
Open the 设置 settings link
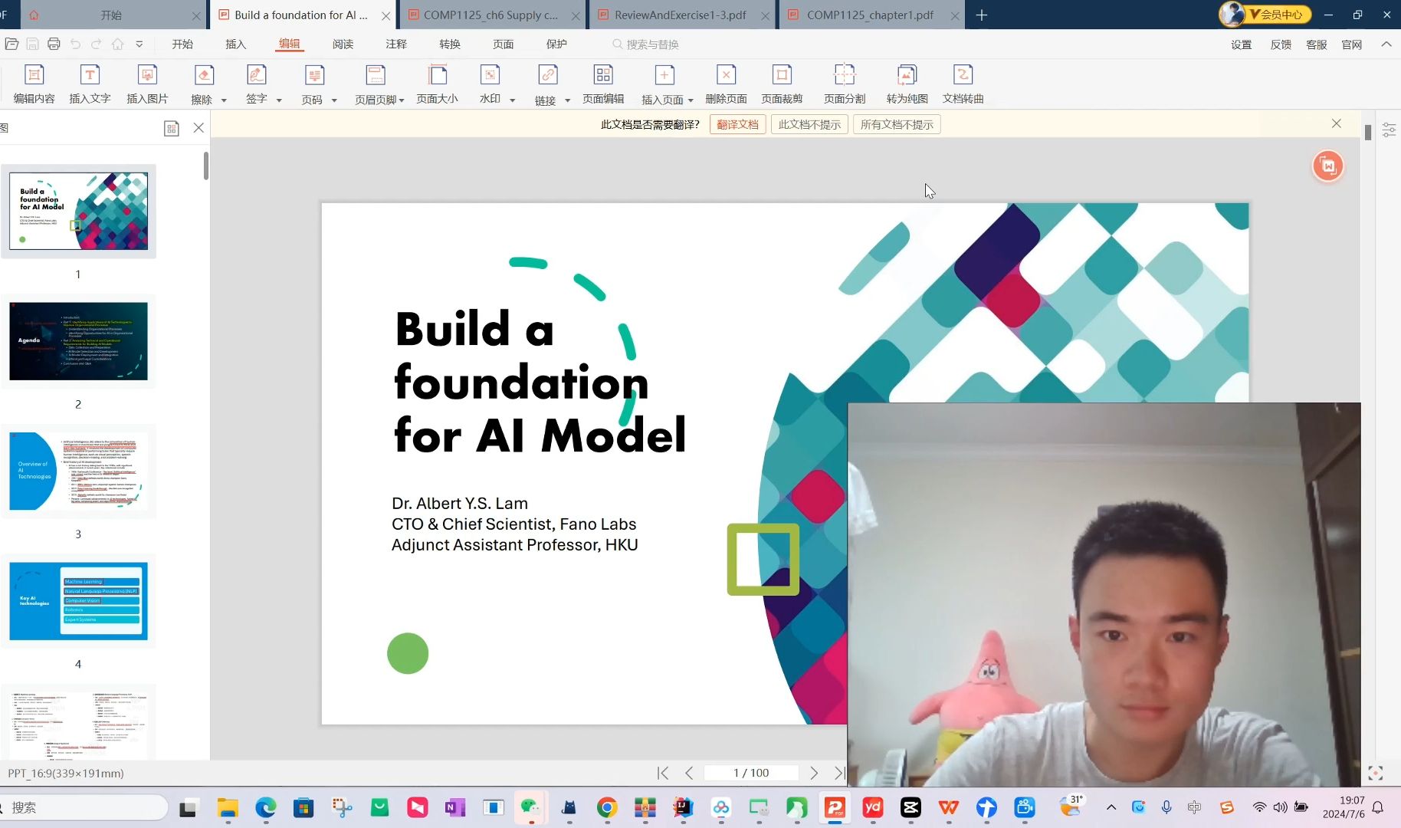tap(1242, 44)
